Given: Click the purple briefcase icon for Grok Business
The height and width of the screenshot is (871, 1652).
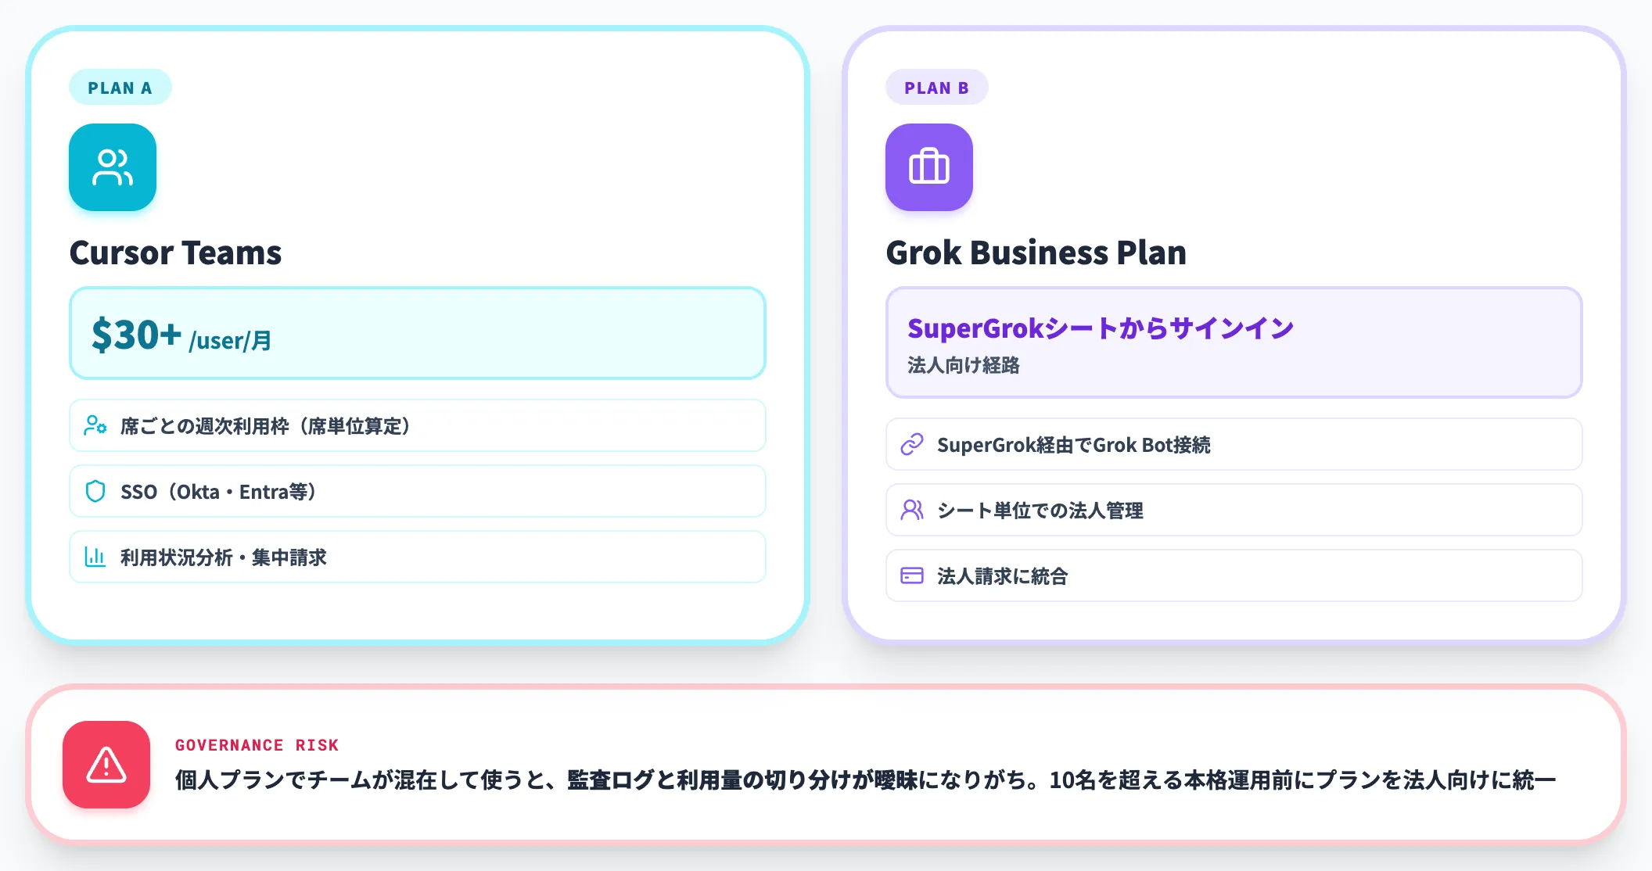Looking at the screenshot, I should tap(929, 167).
